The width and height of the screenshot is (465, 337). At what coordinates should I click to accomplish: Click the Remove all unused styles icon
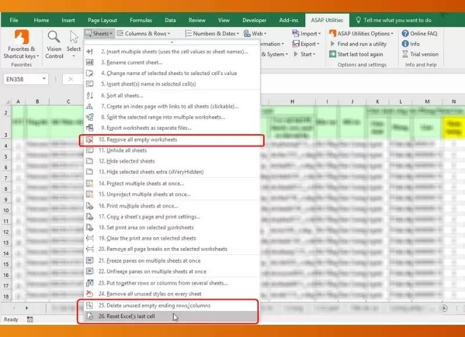tap(90, 294)
